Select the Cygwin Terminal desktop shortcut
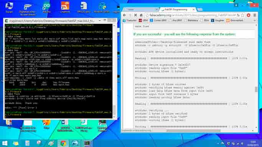 [x=102, y=126]
